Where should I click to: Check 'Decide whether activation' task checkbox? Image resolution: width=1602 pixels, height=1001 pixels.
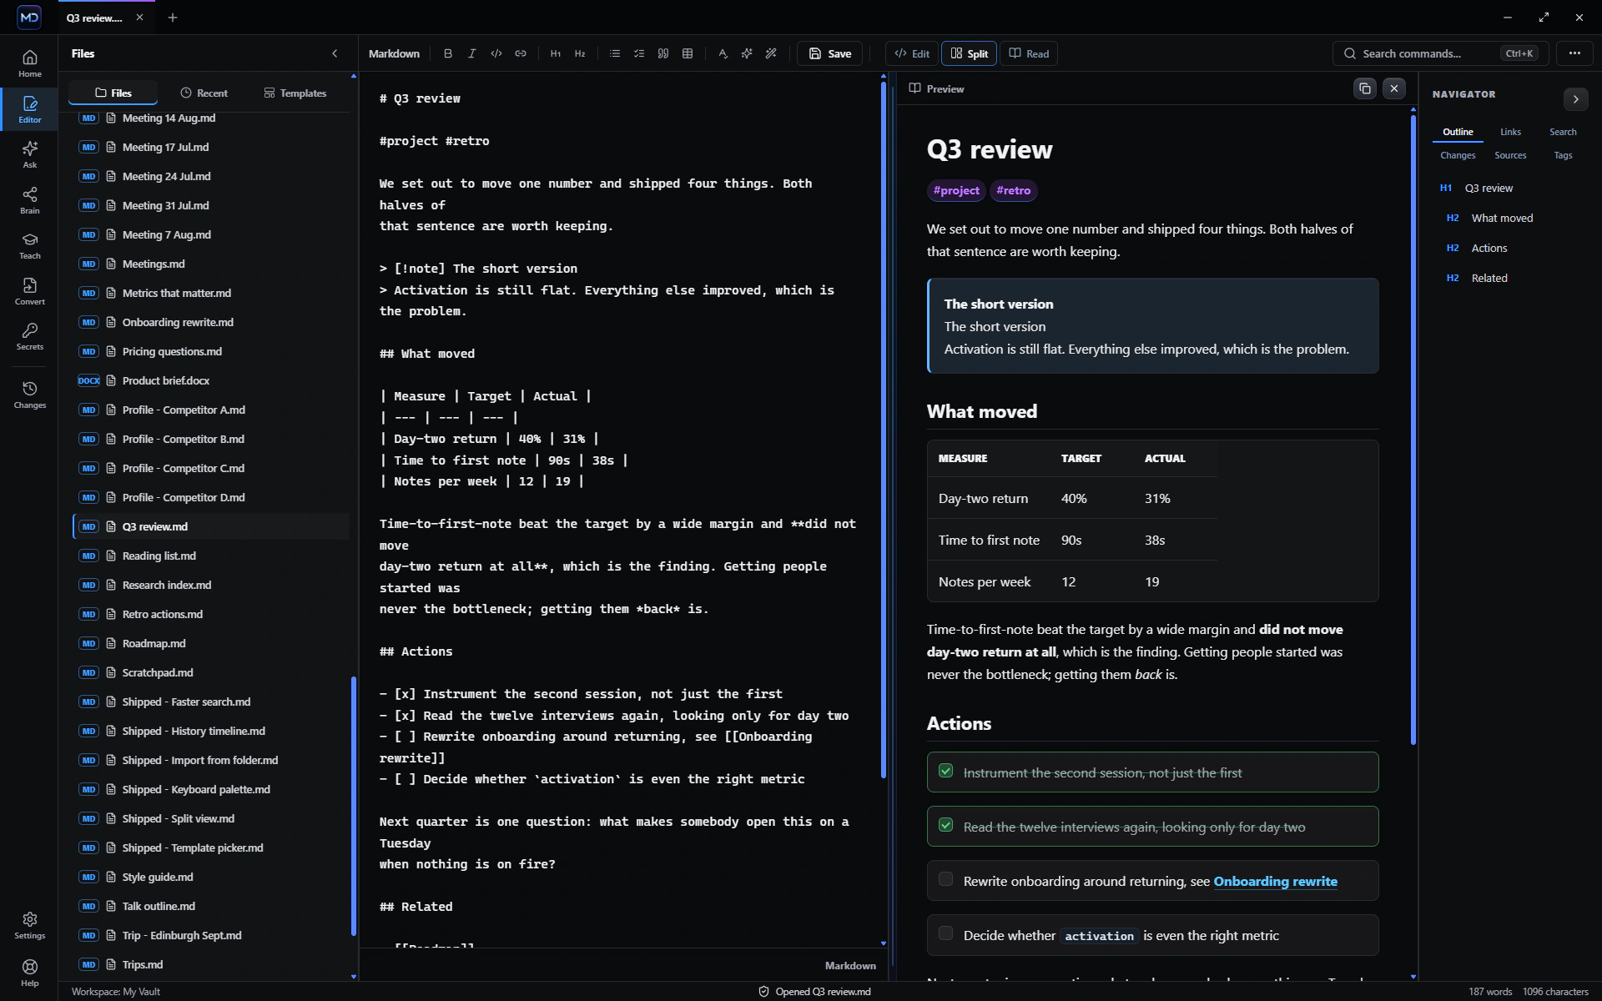click(x=945, y=933)
